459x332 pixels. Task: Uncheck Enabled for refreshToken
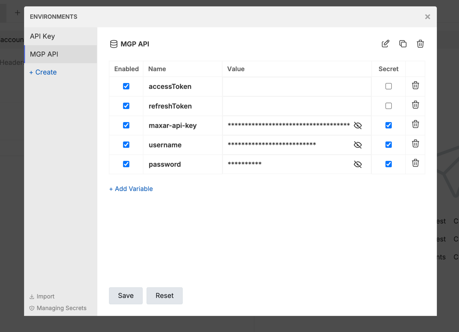[x=126, y=106]
